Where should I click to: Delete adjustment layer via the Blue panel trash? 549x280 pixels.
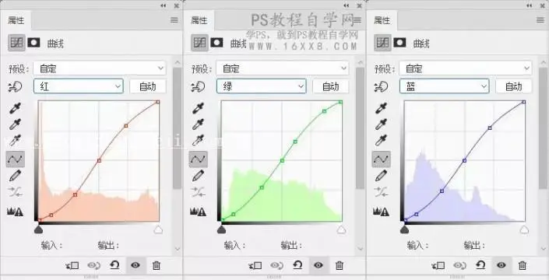522,266
